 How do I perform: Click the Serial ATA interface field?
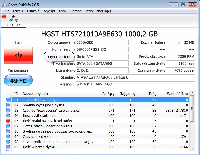click(102, 56)
